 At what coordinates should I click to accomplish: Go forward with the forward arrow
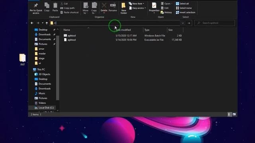38,23
